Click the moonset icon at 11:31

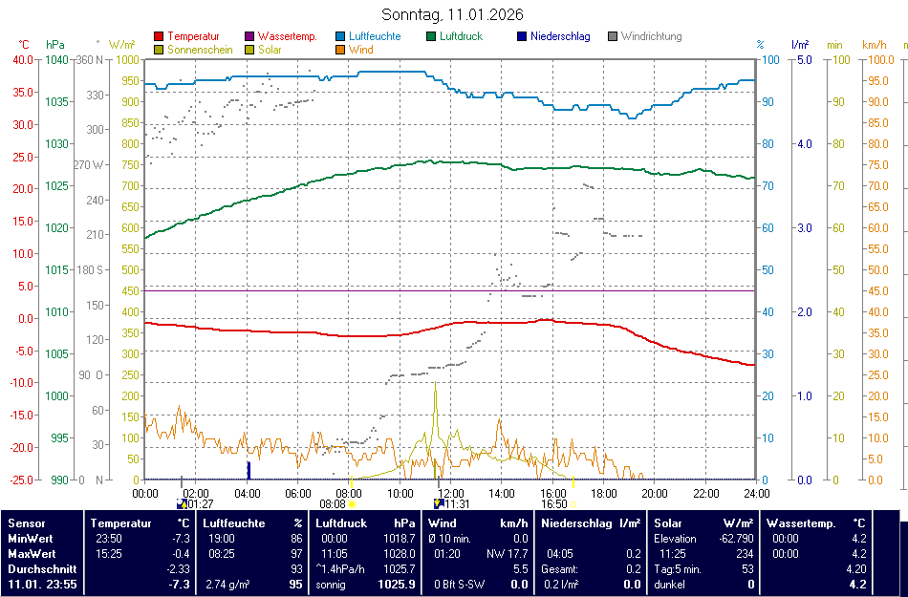coord(439,503)
